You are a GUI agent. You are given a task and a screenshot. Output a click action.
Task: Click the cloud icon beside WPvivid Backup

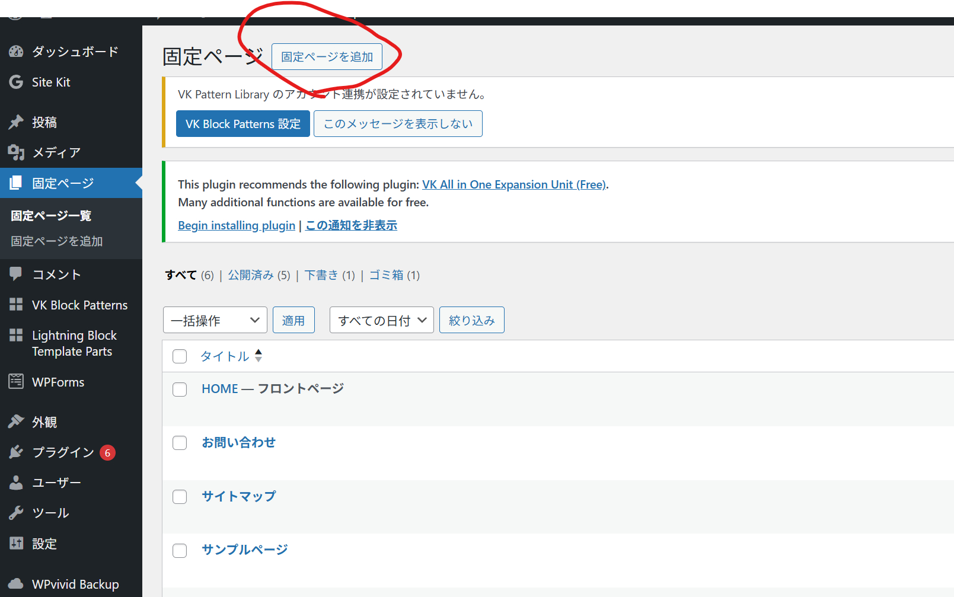[x=16, y=584]
